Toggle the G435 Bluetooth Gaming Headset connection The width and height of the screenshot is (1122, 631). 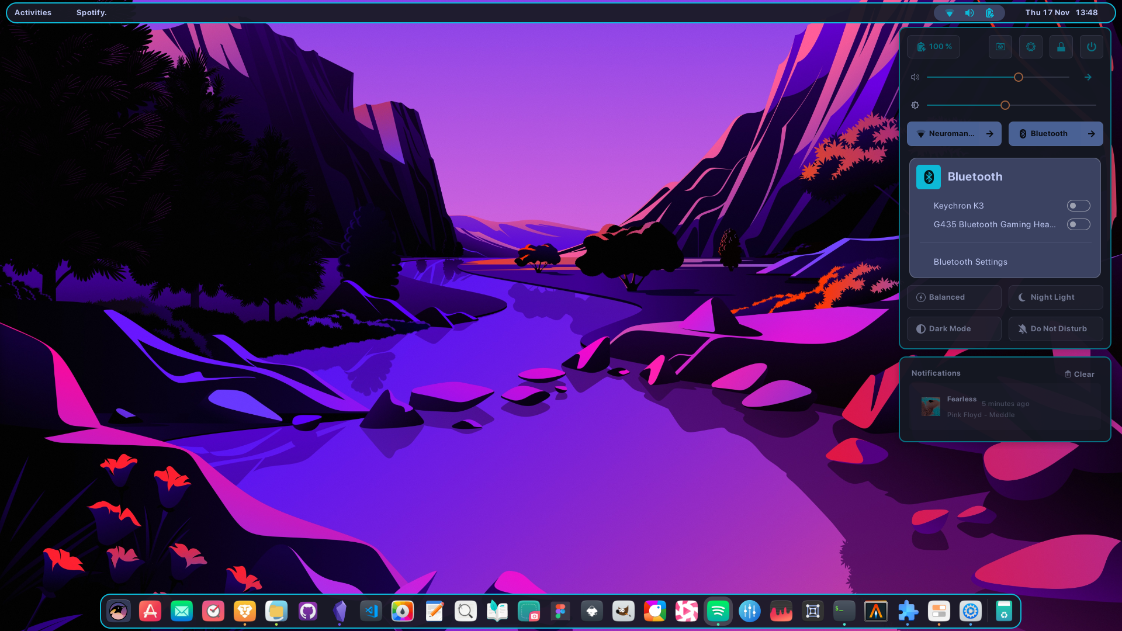click(1078, 224)
